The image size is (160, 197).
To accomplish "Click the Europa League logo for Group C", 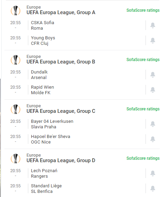I will click(x=16, y=109).
